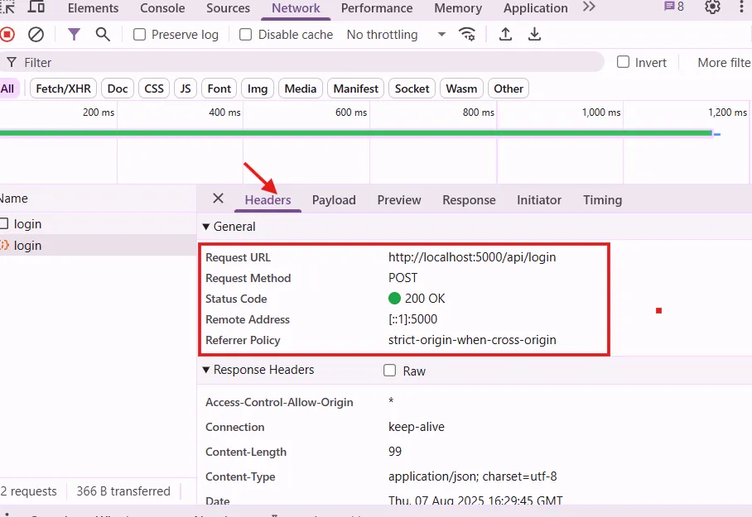
Task: Switch to the Payload tab
Action: click(x=334, y=200)
